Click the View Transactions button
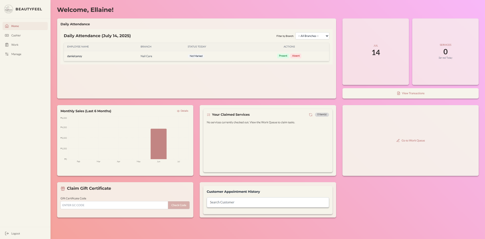The width and height of the screenshot is (485, 239). coord(410,93)
